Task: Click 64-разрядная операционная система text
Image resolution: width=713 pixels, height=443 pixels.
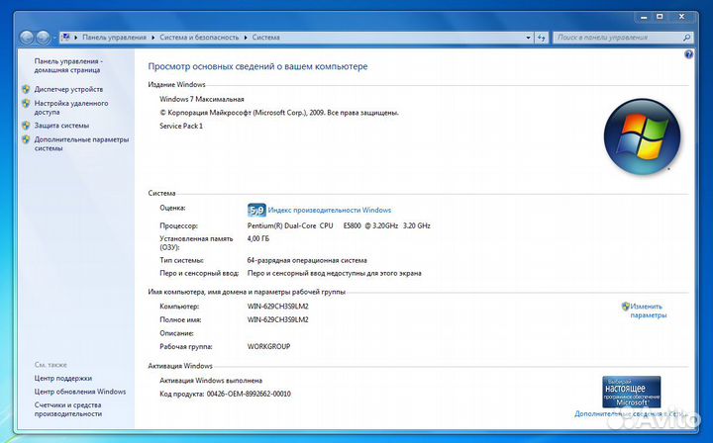Action: [307, 260]
